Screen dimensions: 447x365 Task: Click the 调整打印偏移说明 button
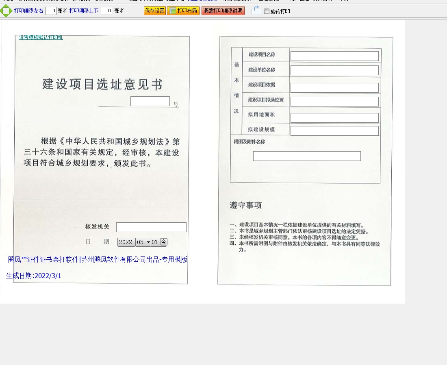pos(223,11)
